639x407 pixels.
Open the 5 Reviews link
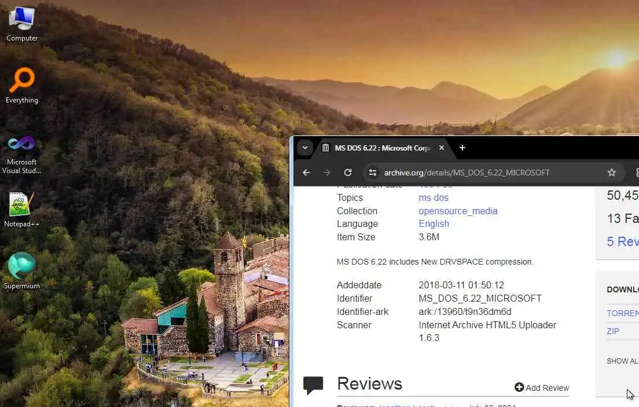pos(622,241)
